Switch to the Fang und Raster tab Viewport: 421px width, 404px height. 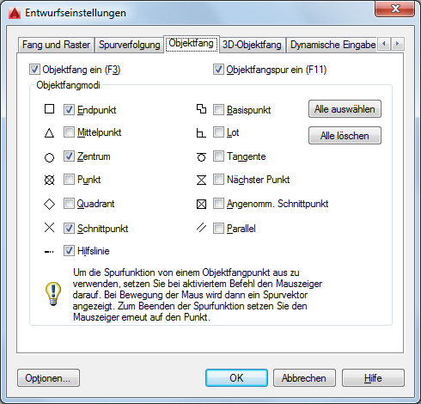[56, 45]
